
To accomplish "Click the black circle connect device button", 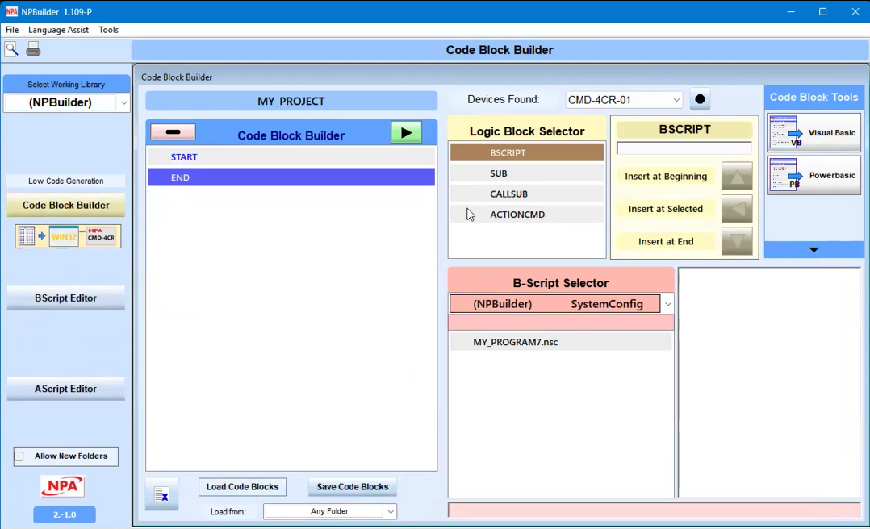I will (x=701, y=99).
